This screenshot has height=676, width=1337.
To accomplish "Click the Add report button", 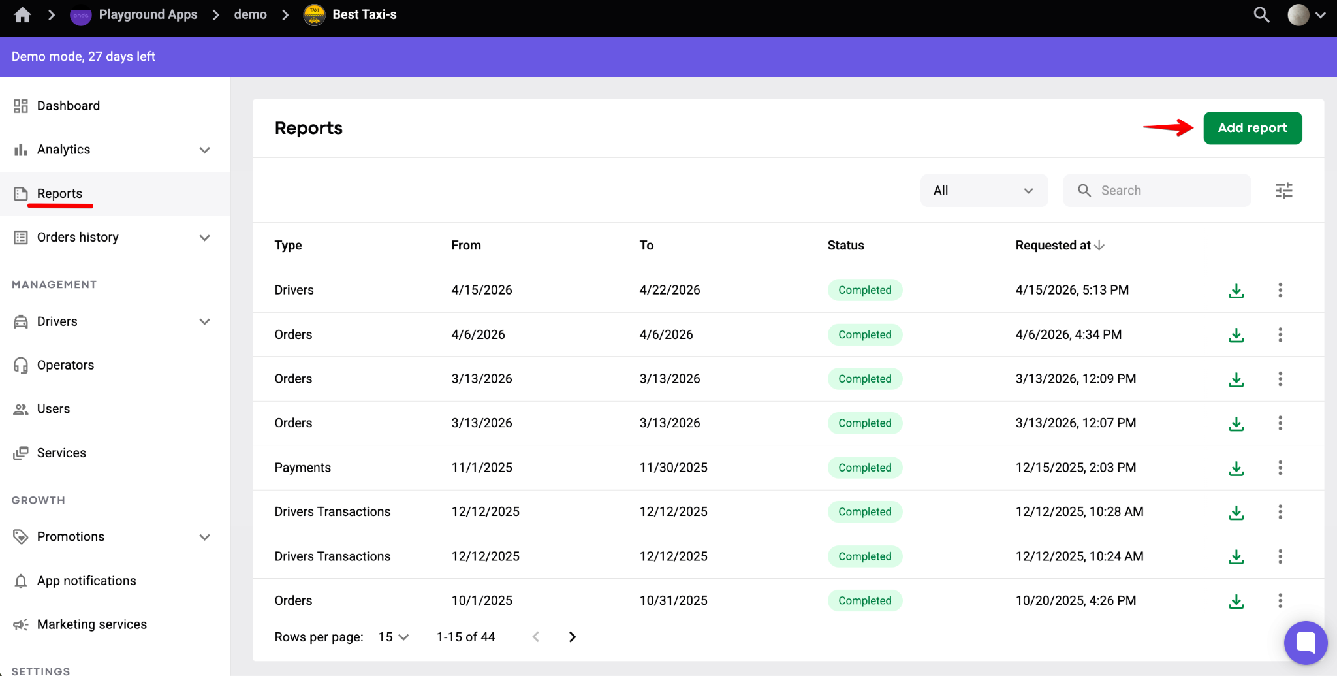I will 1252,128.
